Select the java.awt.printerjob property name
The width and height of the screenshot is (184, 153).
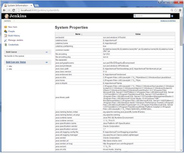tap(63, 66)
